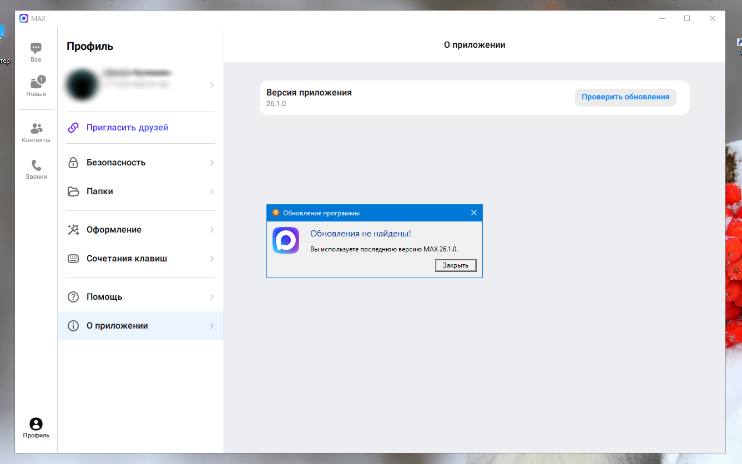
Task: Click the link icon beside Пригласить друзей
Action: [73, 128]
